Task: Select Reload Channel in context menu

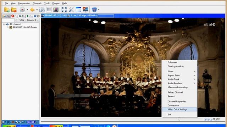Action: point(179,92)
